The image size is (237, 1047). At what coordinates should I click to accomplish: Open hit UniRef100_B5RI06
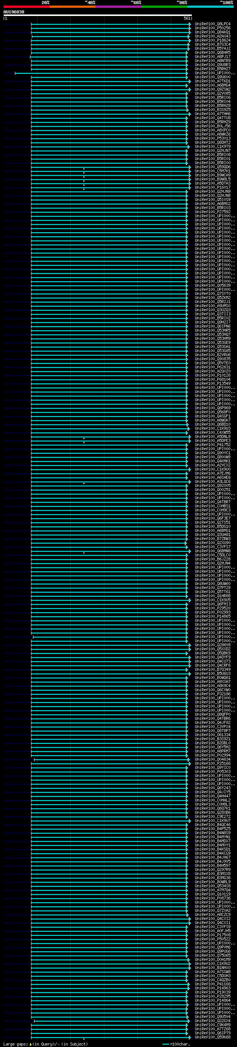pos(213,98)
